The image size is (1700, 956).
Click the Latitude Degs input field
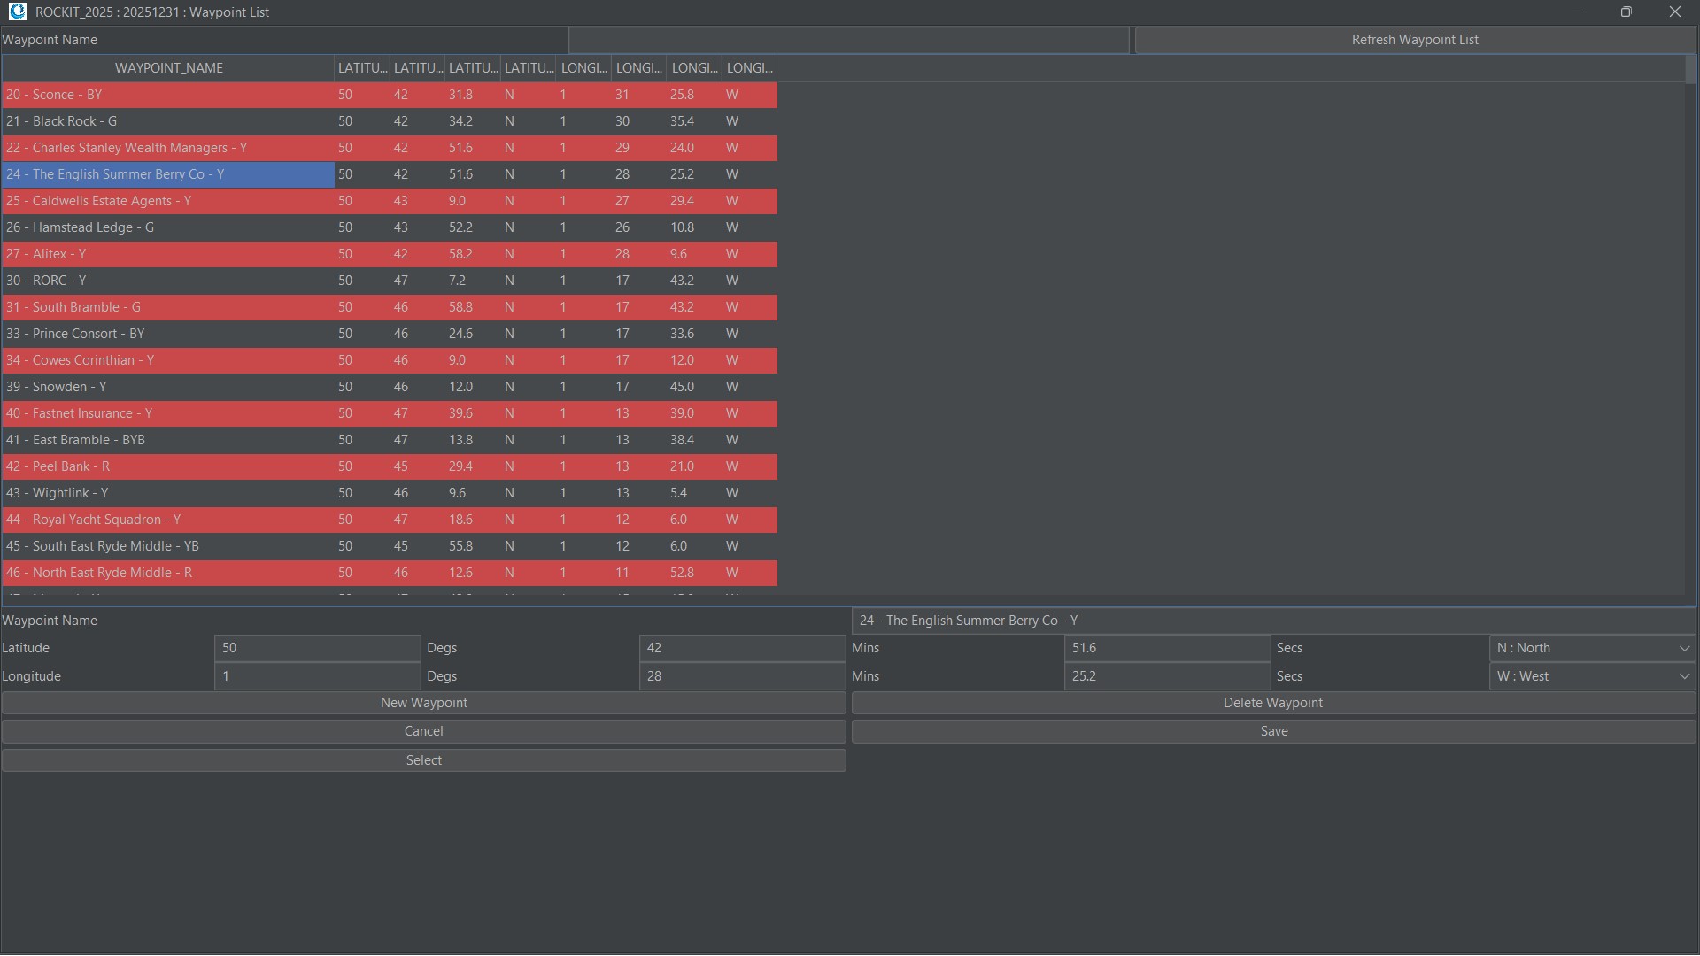[x=317, y=648]
